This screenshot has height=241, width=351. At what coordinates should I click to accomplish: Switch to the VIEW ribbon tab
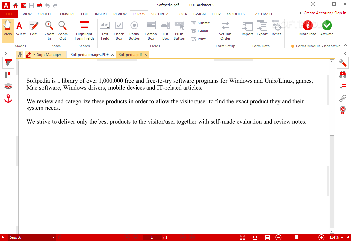click(x=27, y=14)
